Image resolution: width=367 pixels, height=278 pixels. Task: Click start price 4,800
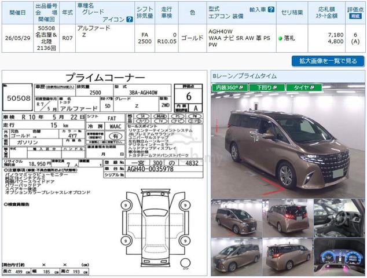point(335,42)
